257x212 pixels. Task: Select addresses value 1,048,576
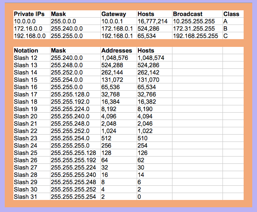click(119, 58)
